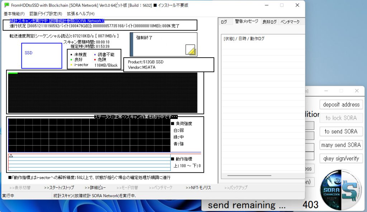Click the ステータス:正常 status label

tap(135, 117)
